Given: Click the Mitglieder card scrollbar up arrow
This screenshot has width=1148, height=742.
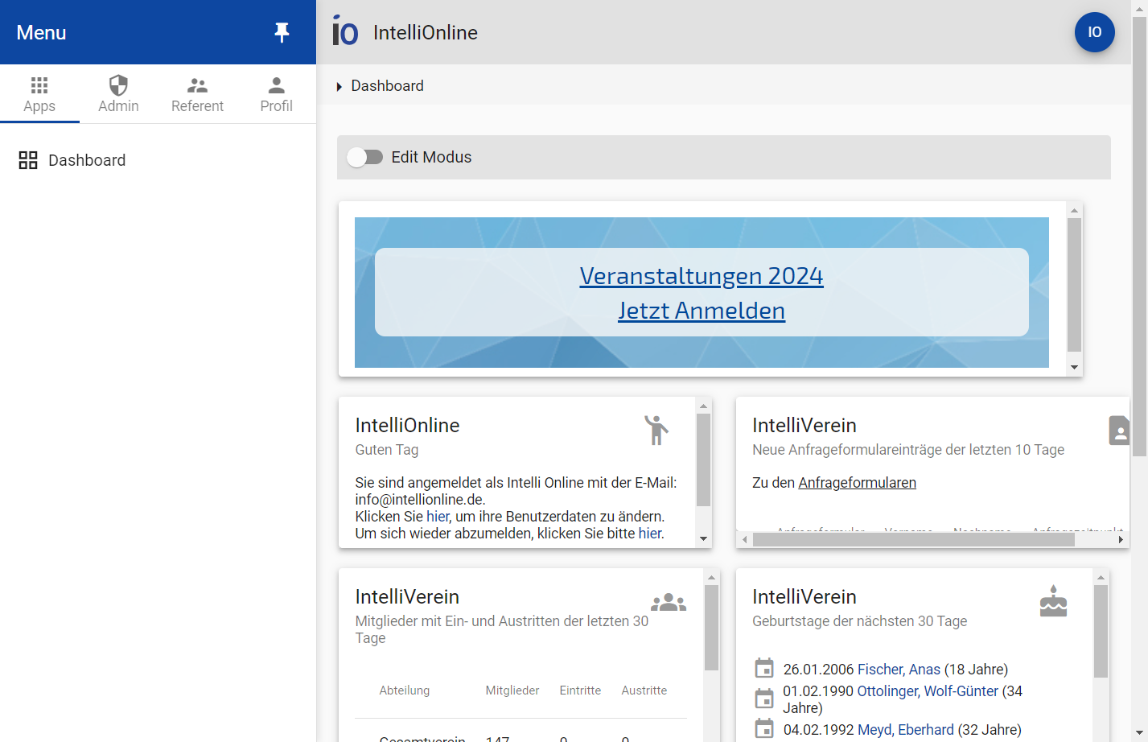Looking at the screenshot, I should tap(711, 577).
